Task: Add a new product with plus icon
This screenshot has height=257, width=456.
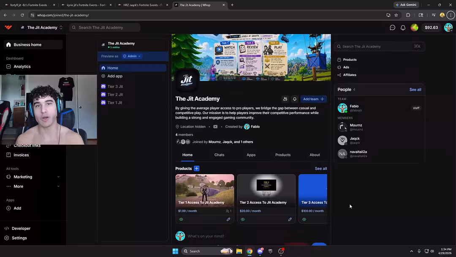Action: pos(197,169)
